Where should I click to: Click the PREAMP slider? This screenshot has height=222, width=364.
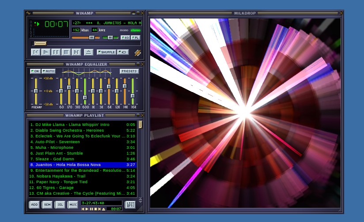point(36,91)
